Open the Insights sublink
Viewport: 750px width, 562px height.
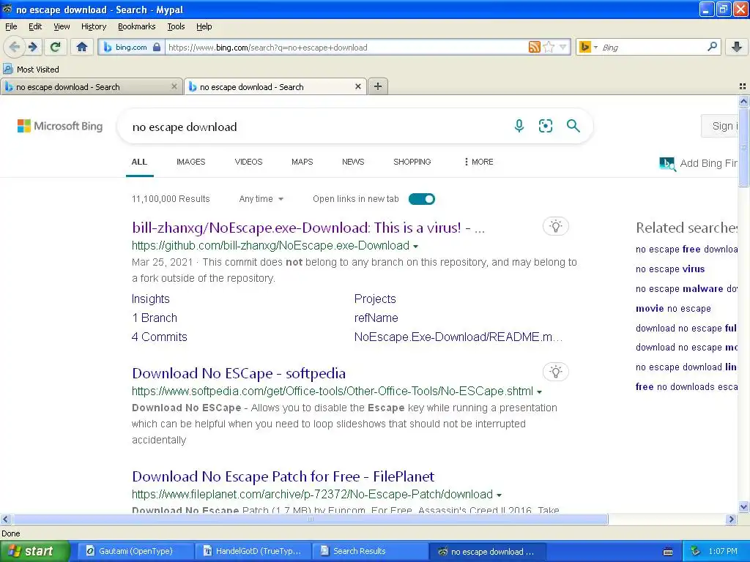pyautogui.click(x=151, y=299)
